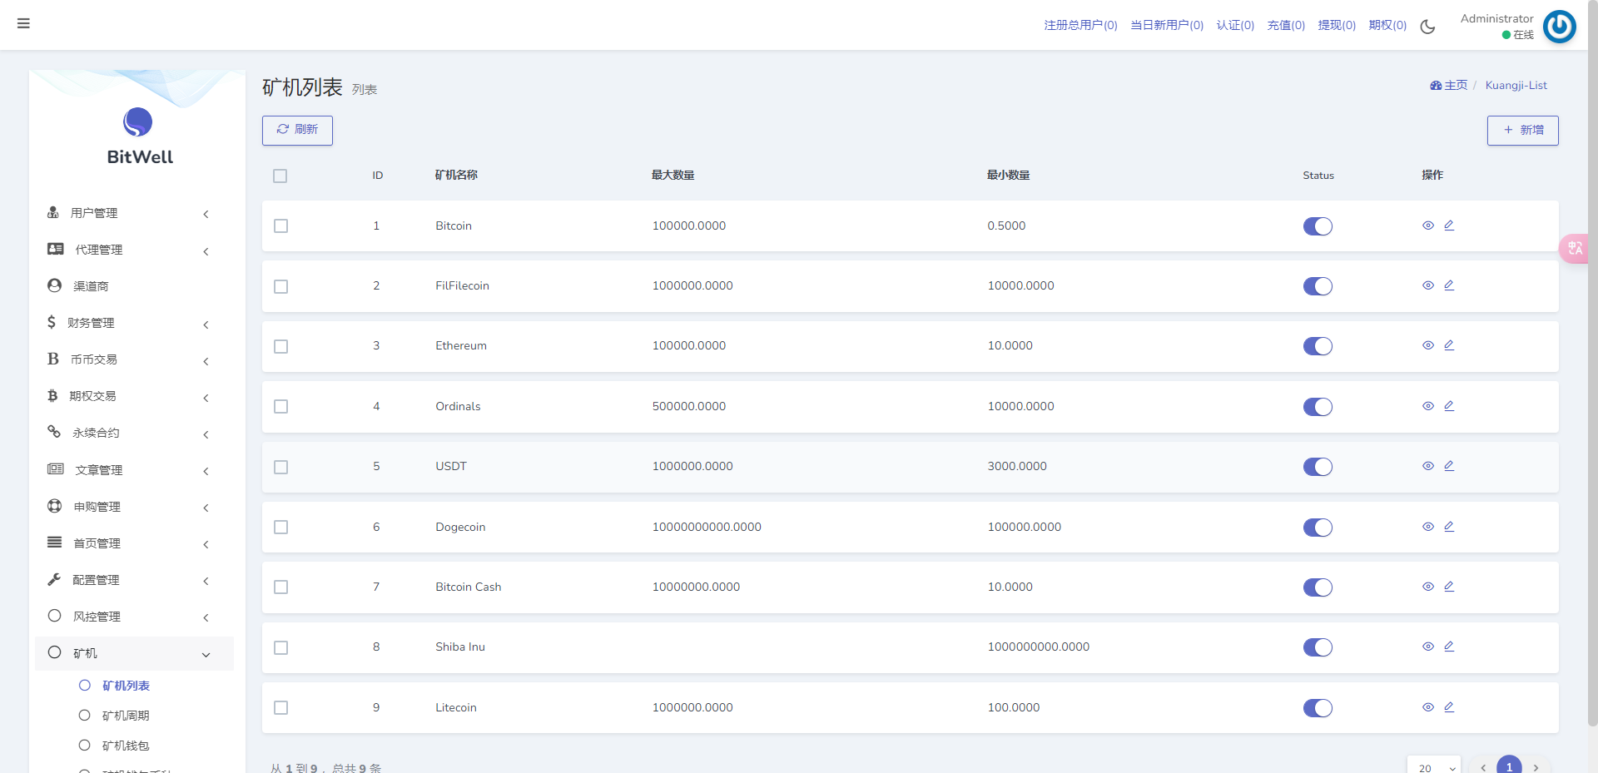View details of FilFilecoin row
Screen dimensions: 1598x773
coord(1428,285)
